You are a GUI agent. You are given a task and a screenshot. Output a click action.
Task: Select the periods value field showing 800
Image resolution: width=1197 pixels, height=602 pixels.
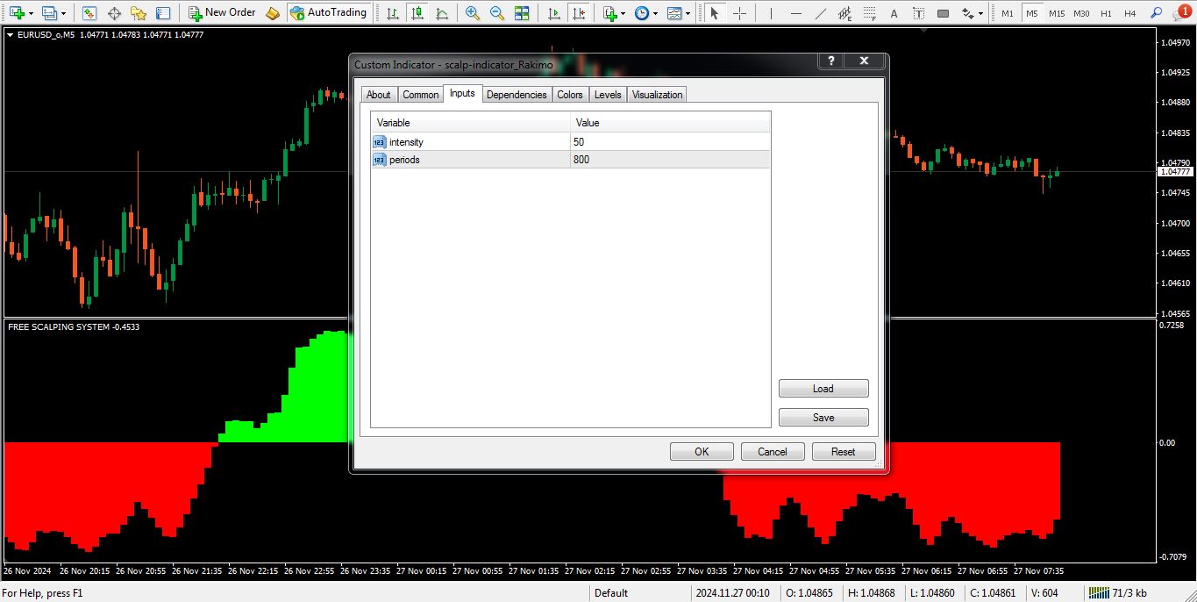point(670,160)
